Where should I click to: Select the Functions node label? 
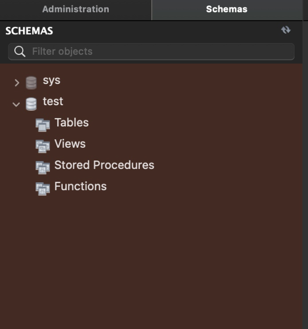[81, 187]
